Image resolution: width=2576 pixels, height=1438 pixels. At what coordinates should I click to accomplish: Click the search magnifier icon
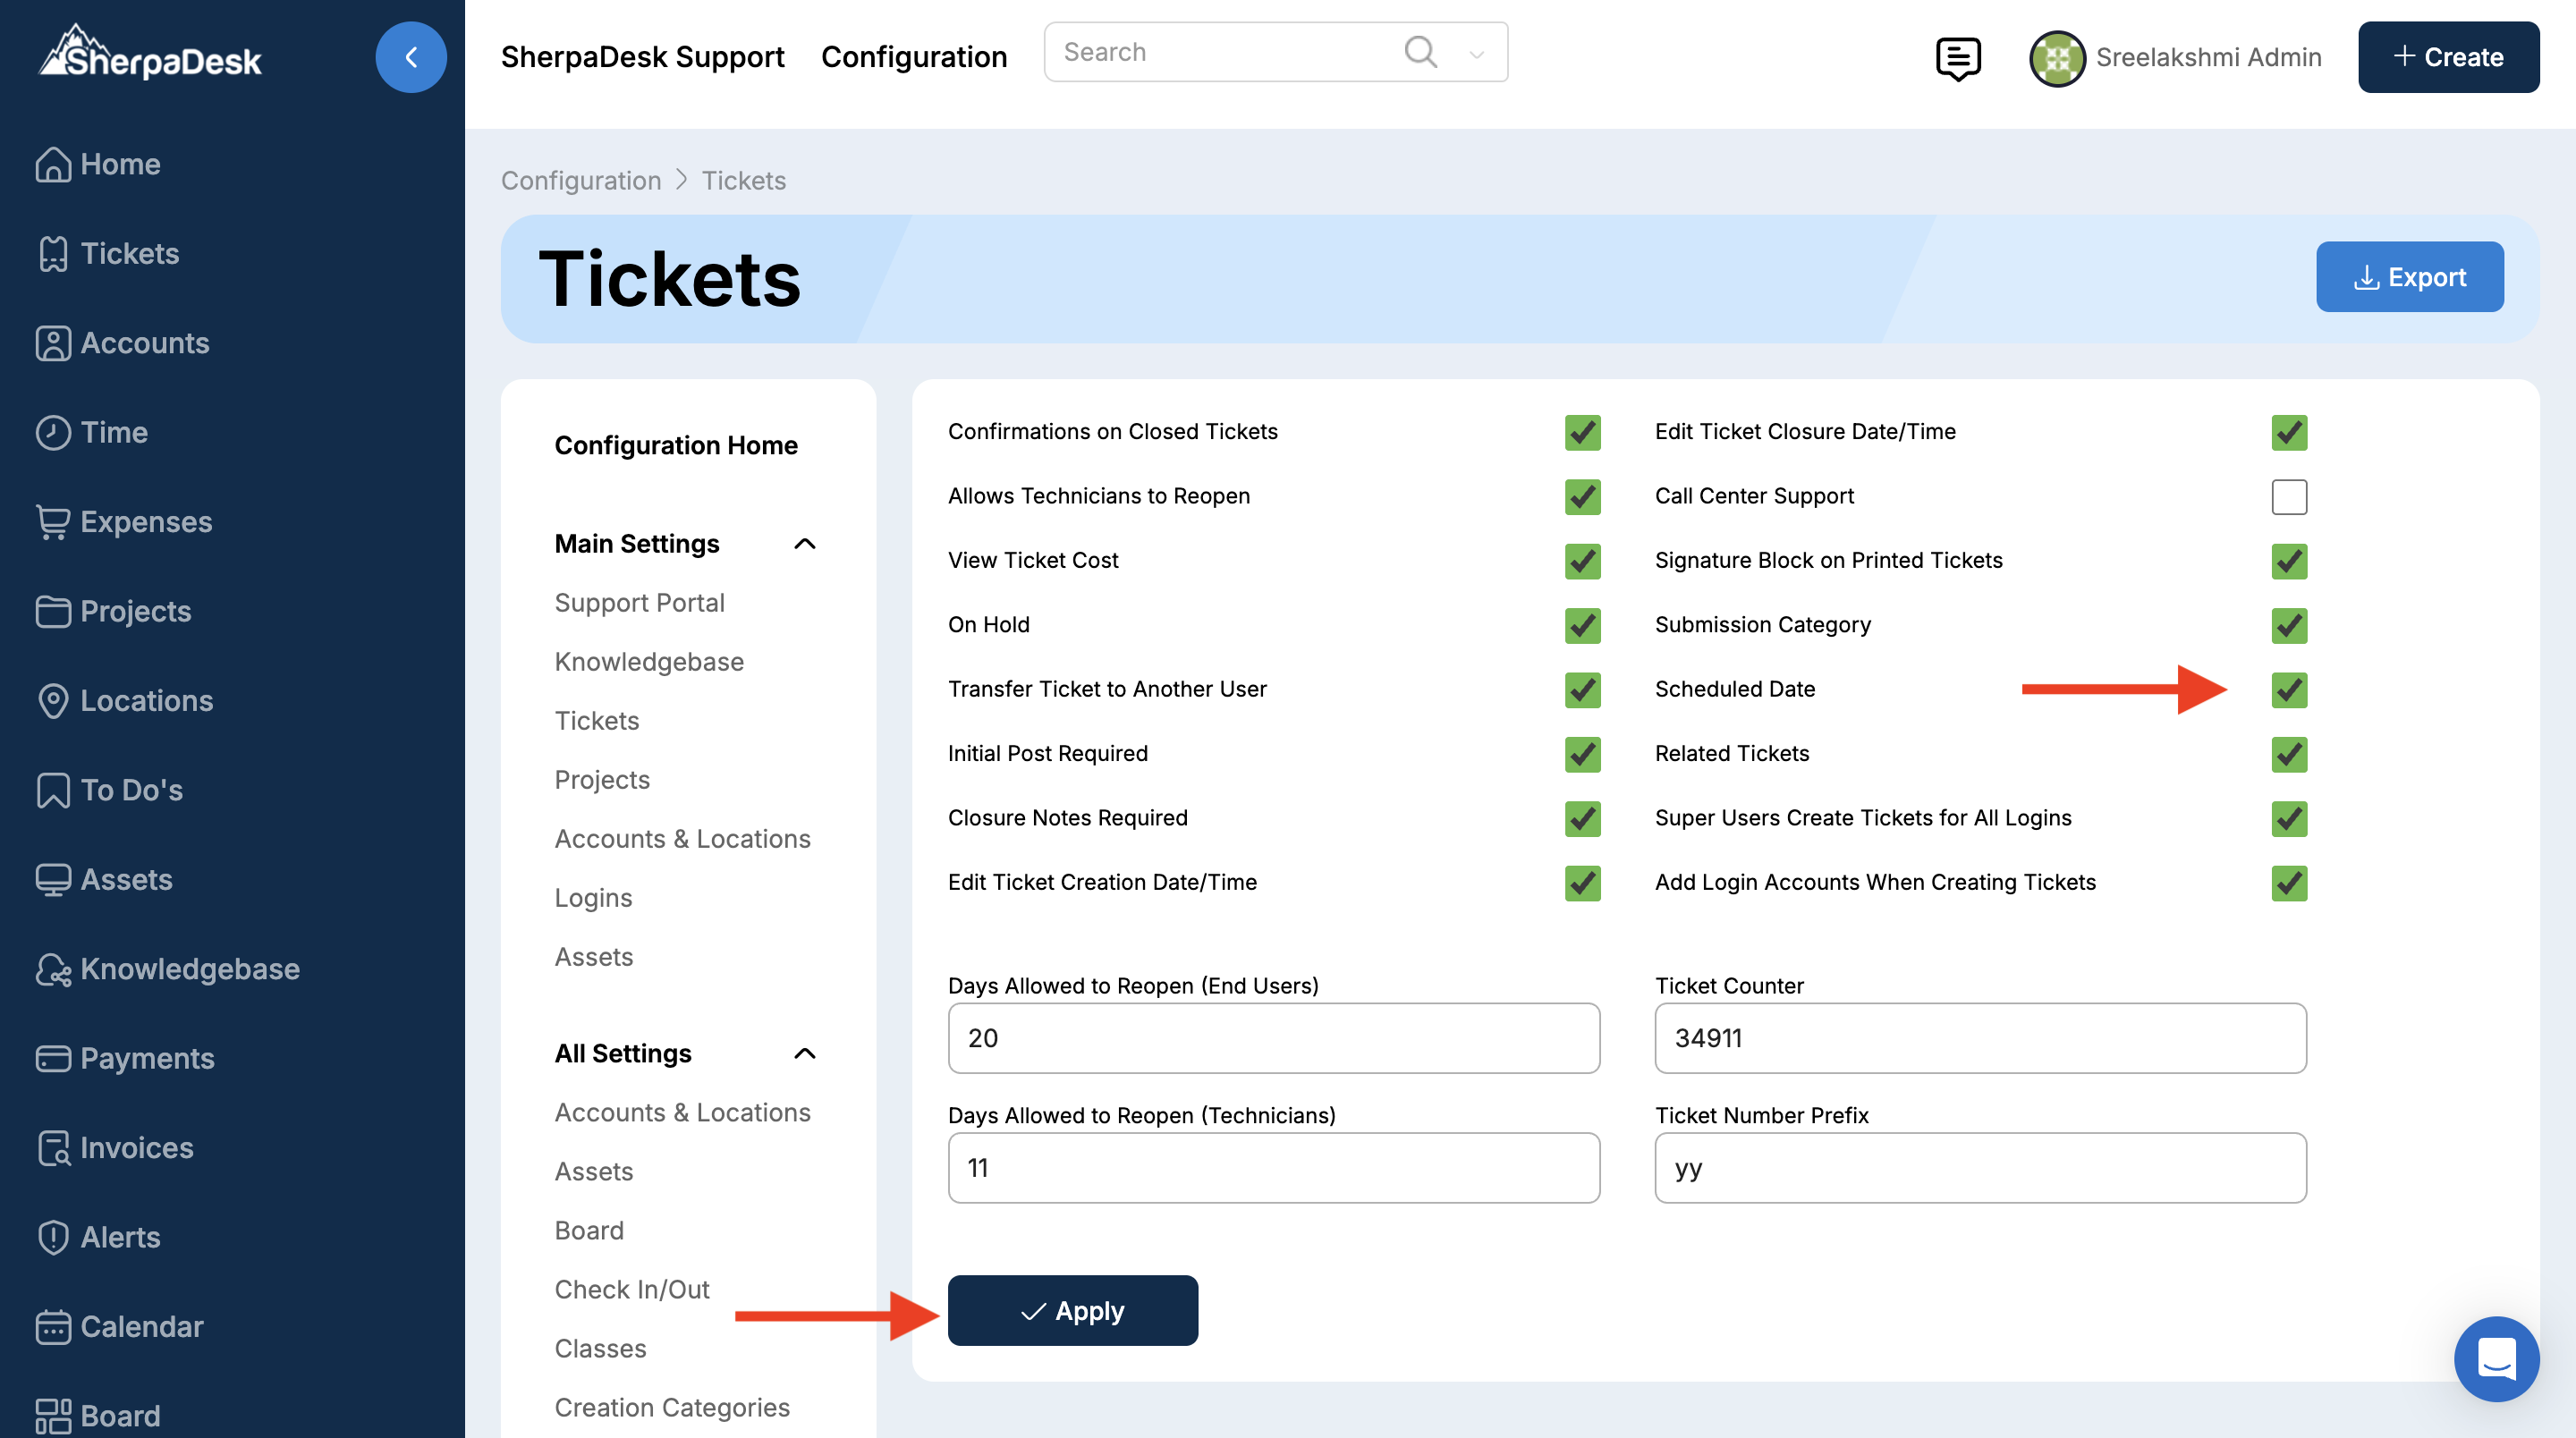click(x=1420, y=52)
